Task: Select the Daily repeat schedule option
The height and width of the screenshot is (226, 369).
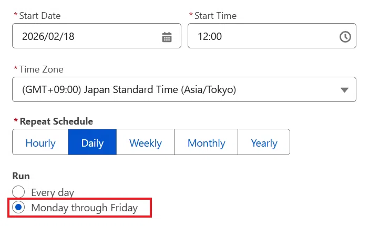Action: point(93,142)
